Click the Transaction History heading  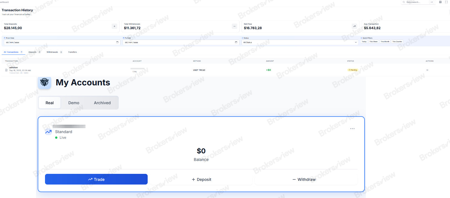[17, 10]
